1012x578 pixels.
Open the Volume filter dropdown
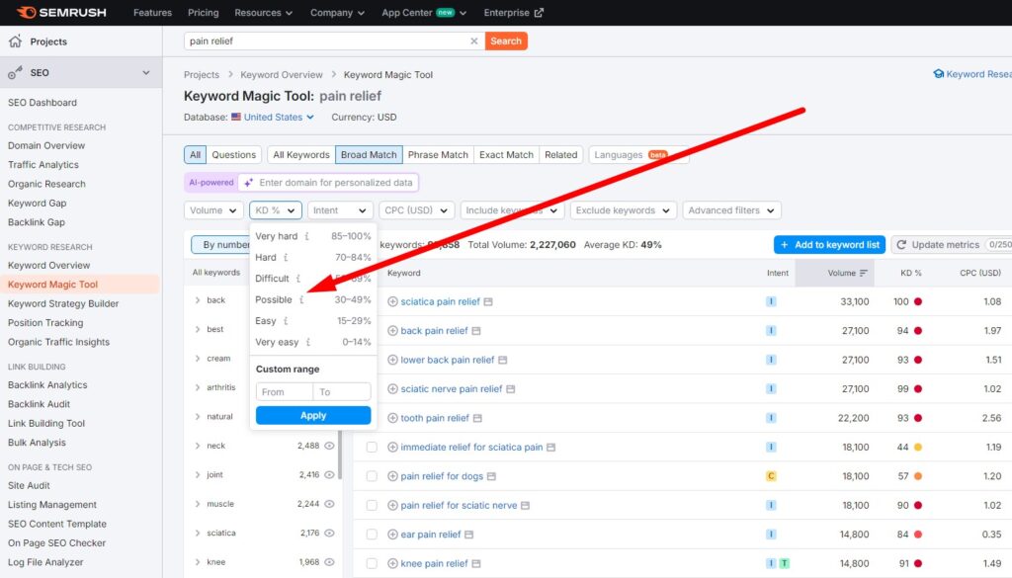pos(213,210)
